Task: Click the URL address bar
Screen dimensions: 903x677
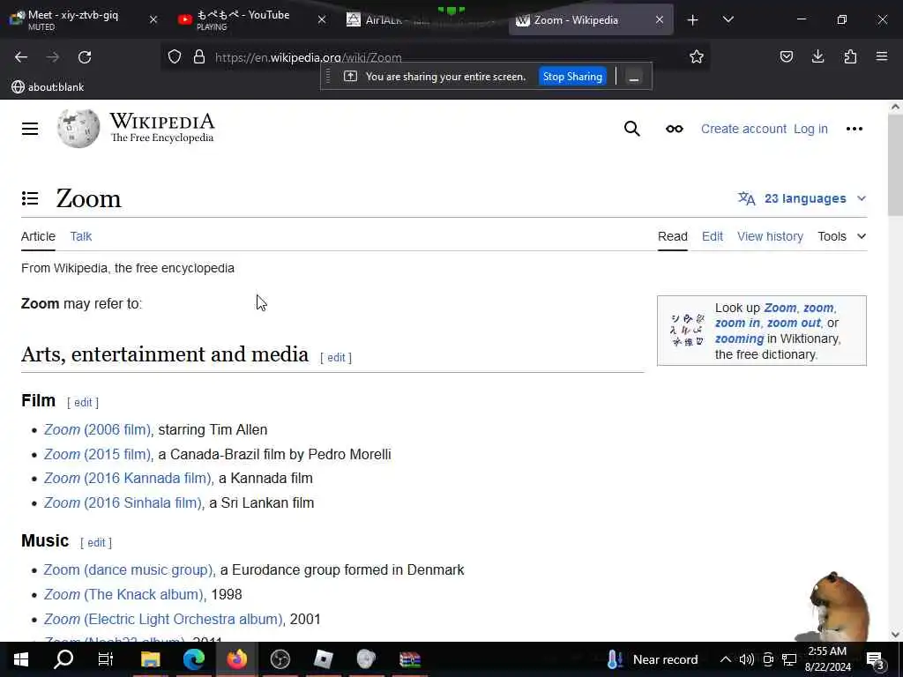Action: pyautogui.click(x=437, y=57)
